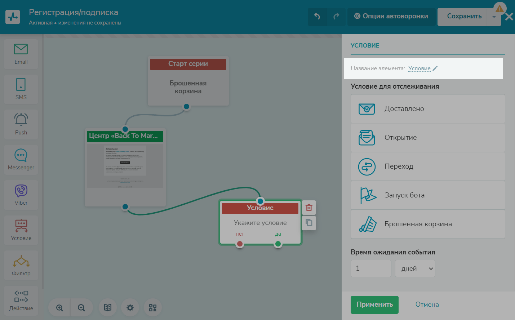This screenshot has height=320, width=515.
Task: Click the email block bottom connector
Action: pos(125,206)
